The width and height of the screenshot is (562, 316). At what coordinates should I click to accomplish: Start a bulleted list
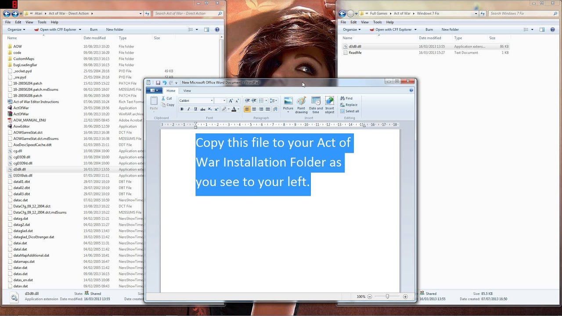tap(262, 101)
